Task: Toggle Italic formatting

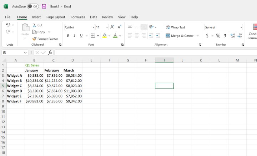Action: [x=74, y=36]
